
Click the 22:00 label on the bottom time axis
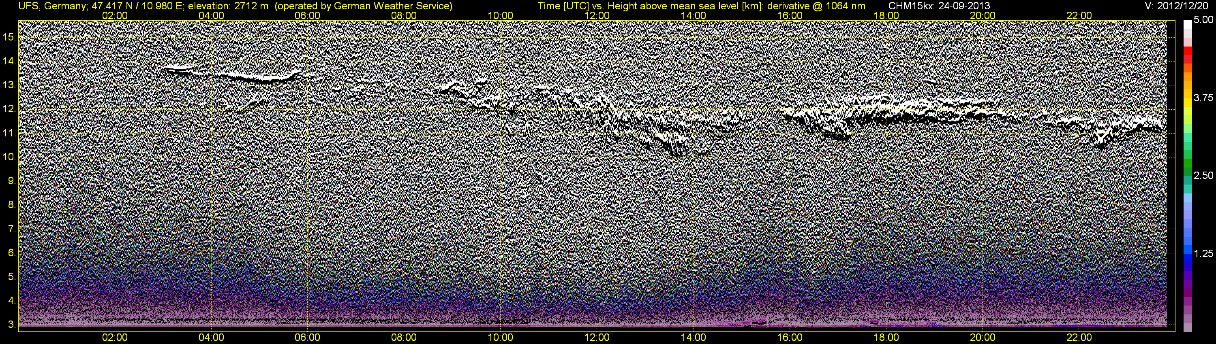coord(1079,338)
